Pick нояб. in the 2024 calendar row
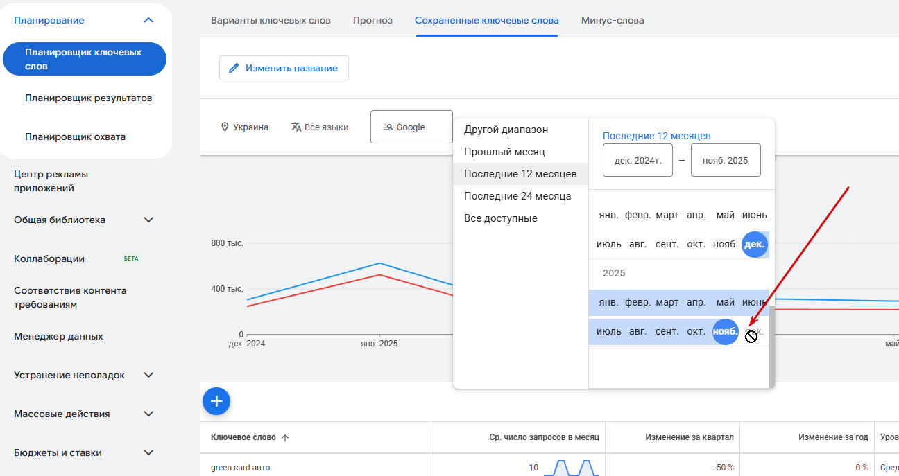Screen dimensions: 899x476 [x=726, y=245]
